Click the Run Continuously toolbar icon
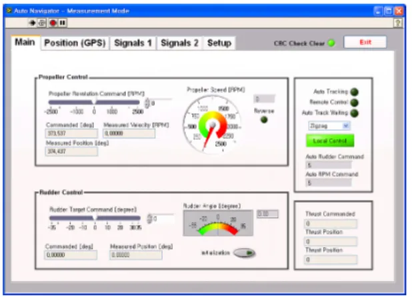412x297 pixels. click(x=42, y=23)
